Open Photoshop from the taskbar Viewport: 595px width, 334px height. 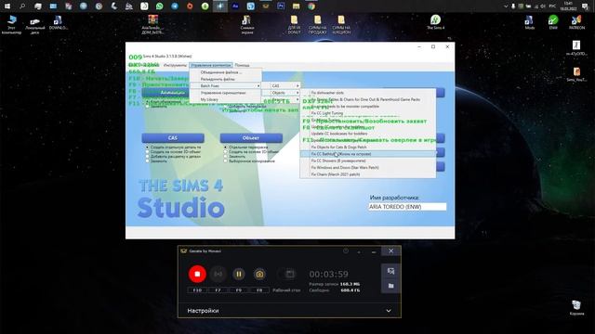[281, 6]
